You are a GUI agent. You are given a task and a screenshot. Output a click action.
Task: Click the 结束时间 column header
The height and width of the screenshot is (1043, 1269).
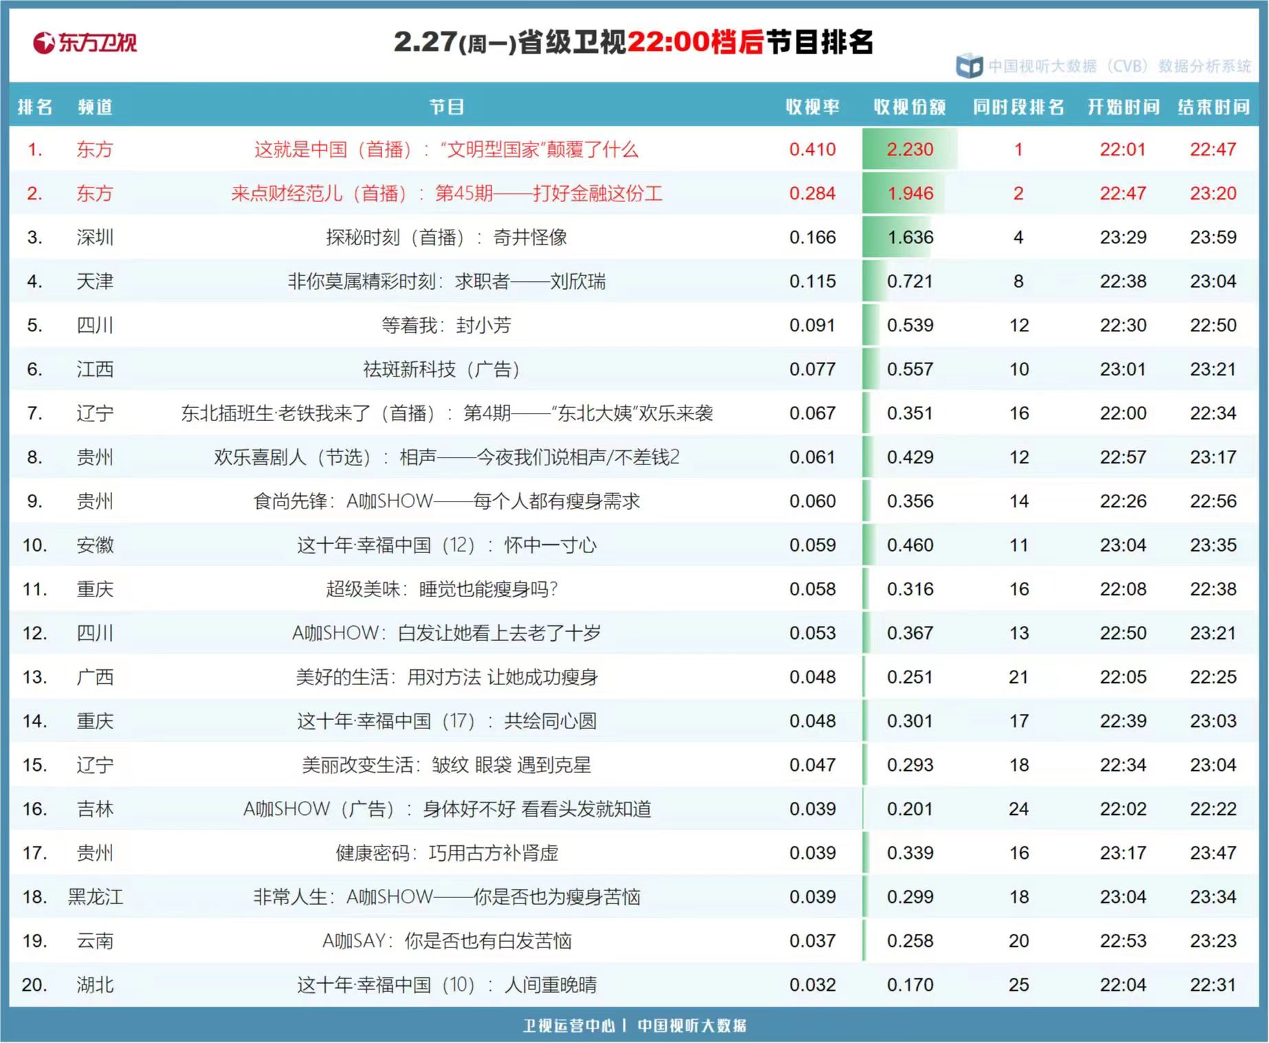pos(1213,107)
